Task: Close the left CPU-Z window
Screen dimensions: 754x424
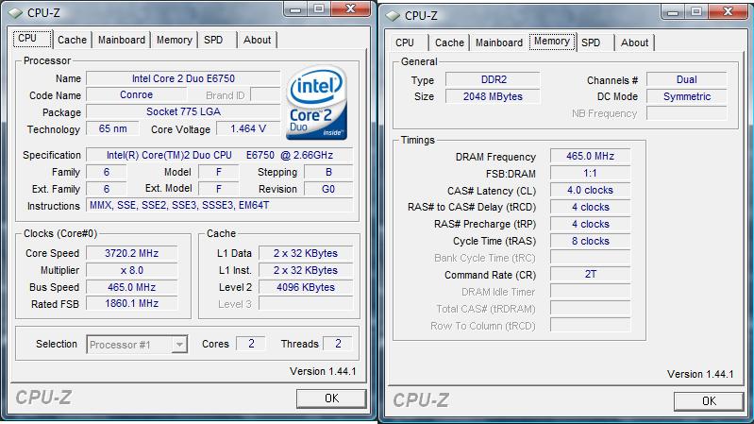Action: click(x=351, y=9)
